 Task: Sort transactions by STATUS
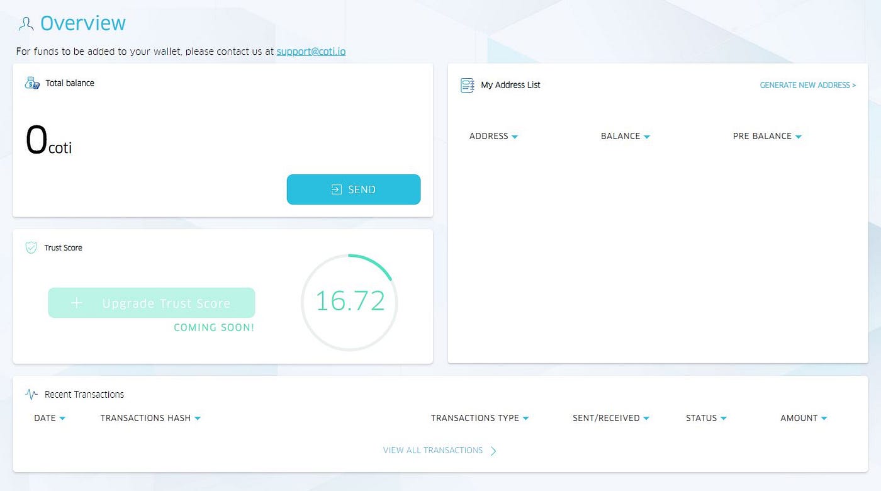pos(707,418)
